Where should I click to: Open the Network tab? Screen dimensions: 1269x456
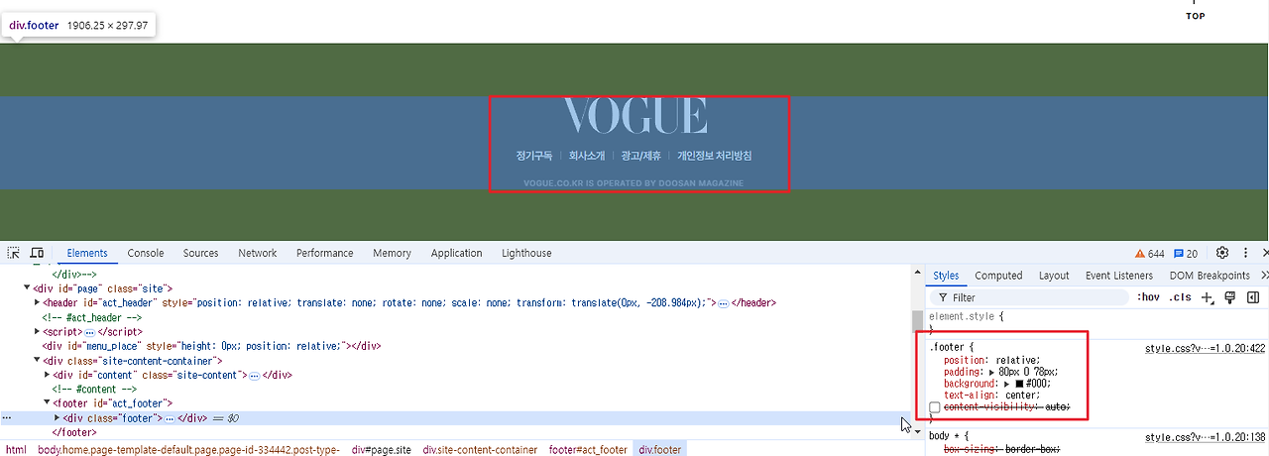coord(258,253)
